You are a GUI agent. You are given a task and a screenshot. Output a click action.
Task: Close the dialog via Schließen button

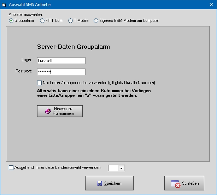tap(184, 183)
